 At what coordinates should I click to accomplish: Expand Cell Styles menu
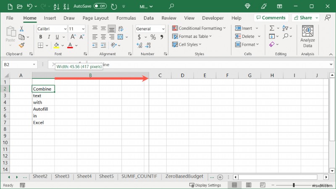coord(186,45)
